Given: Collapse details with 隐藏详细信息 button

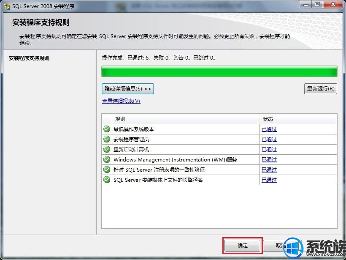Looking at the screenshot, I should coord(128,89).
